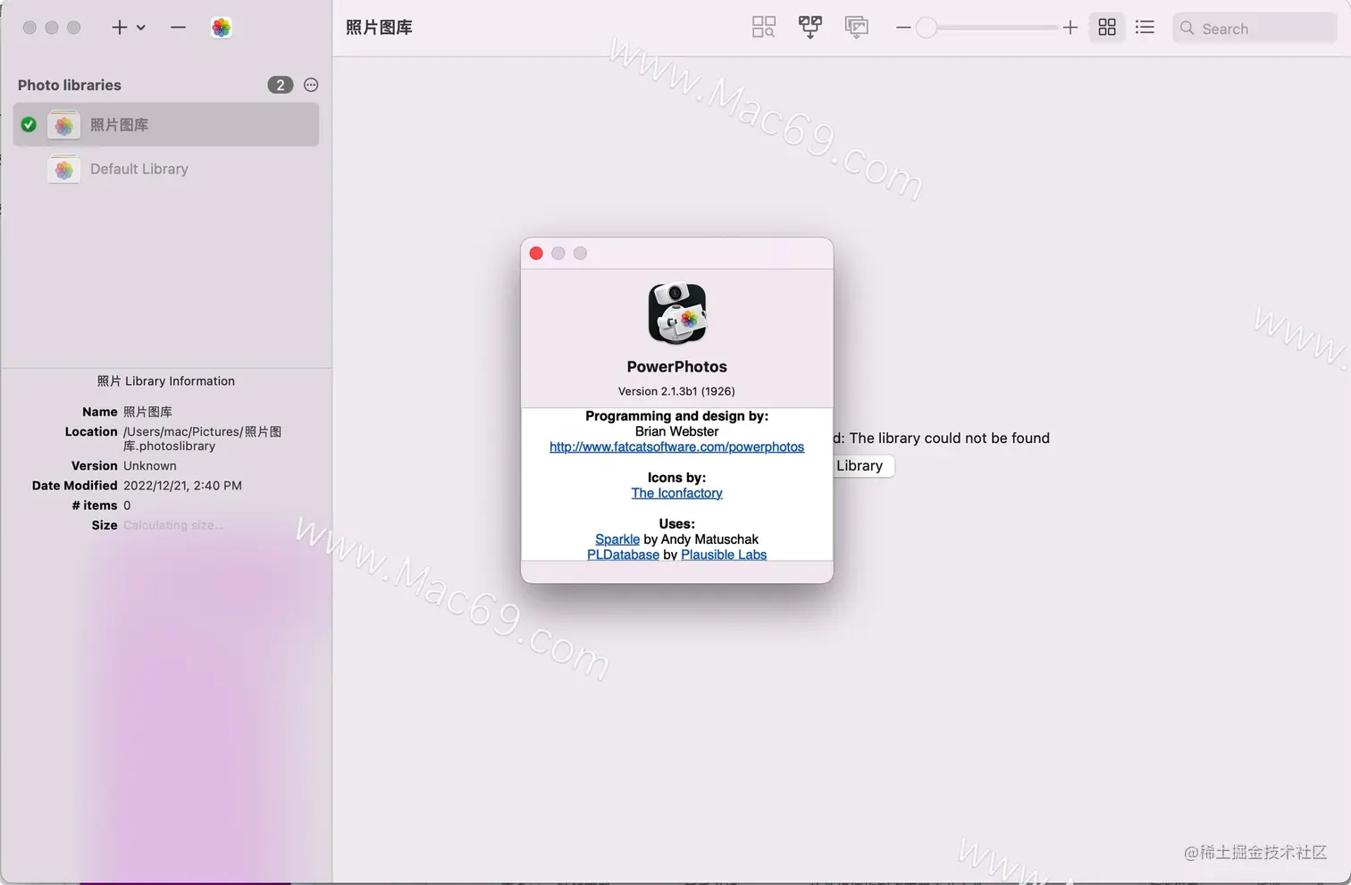Click the 照片图库 library thumbnail icon
Image resolution: width=1351 pixels, height=885 pixels.
coord(63,125)
